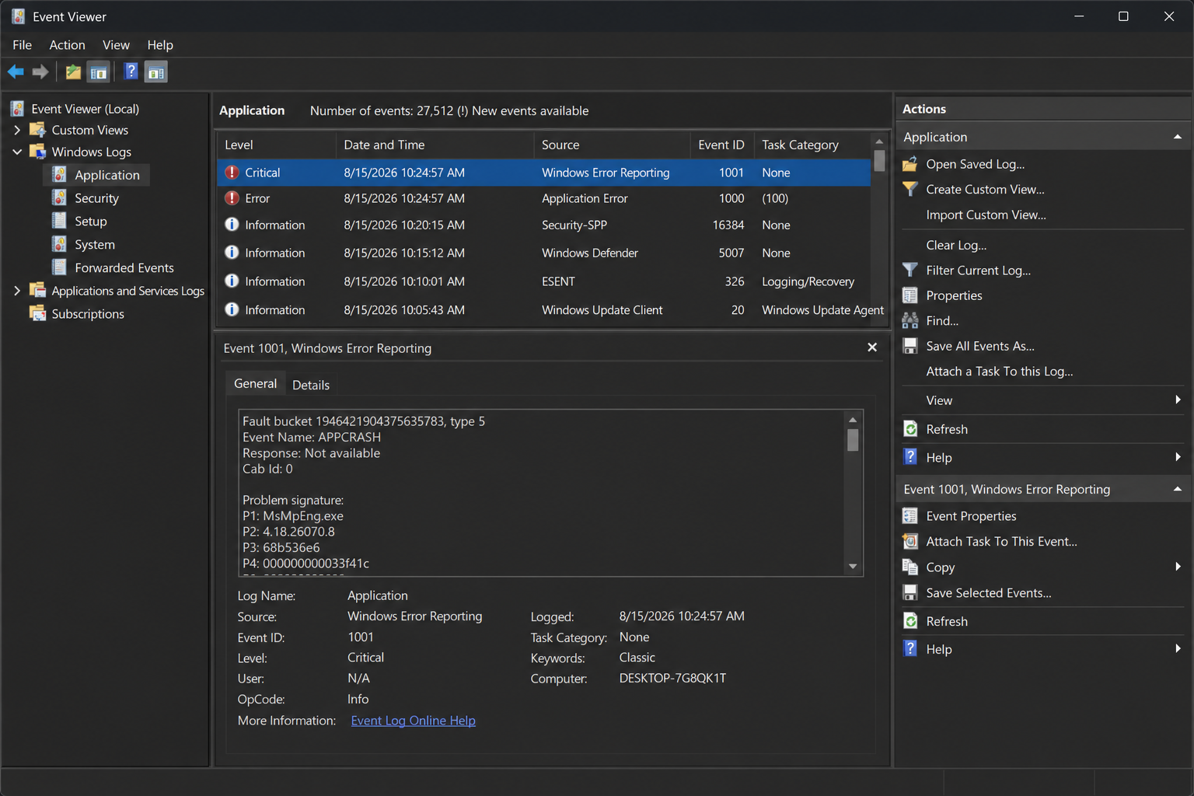Sort by the Date and Time column header

click(x=435, y=145)
